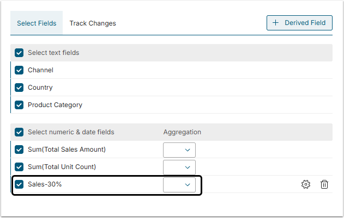This screenshot has height=218, width=344.
Task: Delete the Sales-30% derived field
Action: (324, 184)
